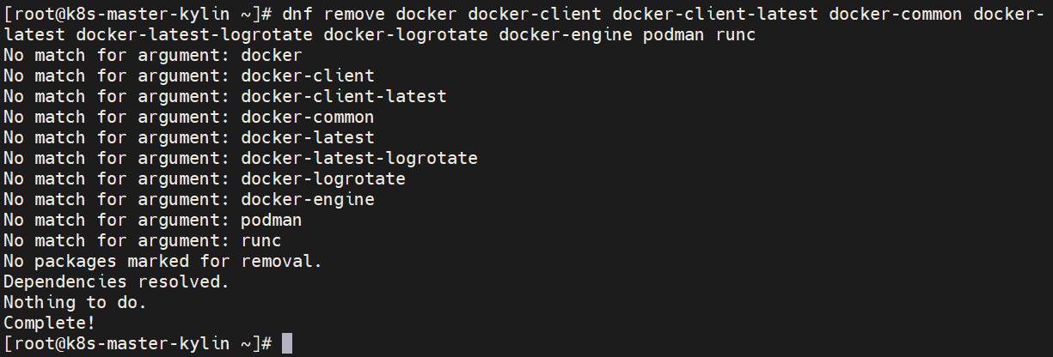Click 'docker-engine' in the no-match output
Viewport: 1053px width, 357px height.
pos(308,199)
